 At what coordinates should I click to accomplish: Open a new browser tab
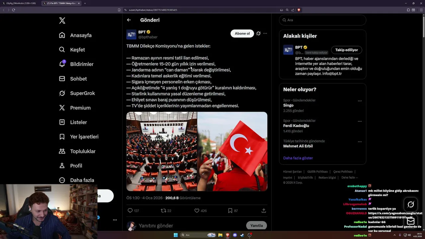click(85, 3)
